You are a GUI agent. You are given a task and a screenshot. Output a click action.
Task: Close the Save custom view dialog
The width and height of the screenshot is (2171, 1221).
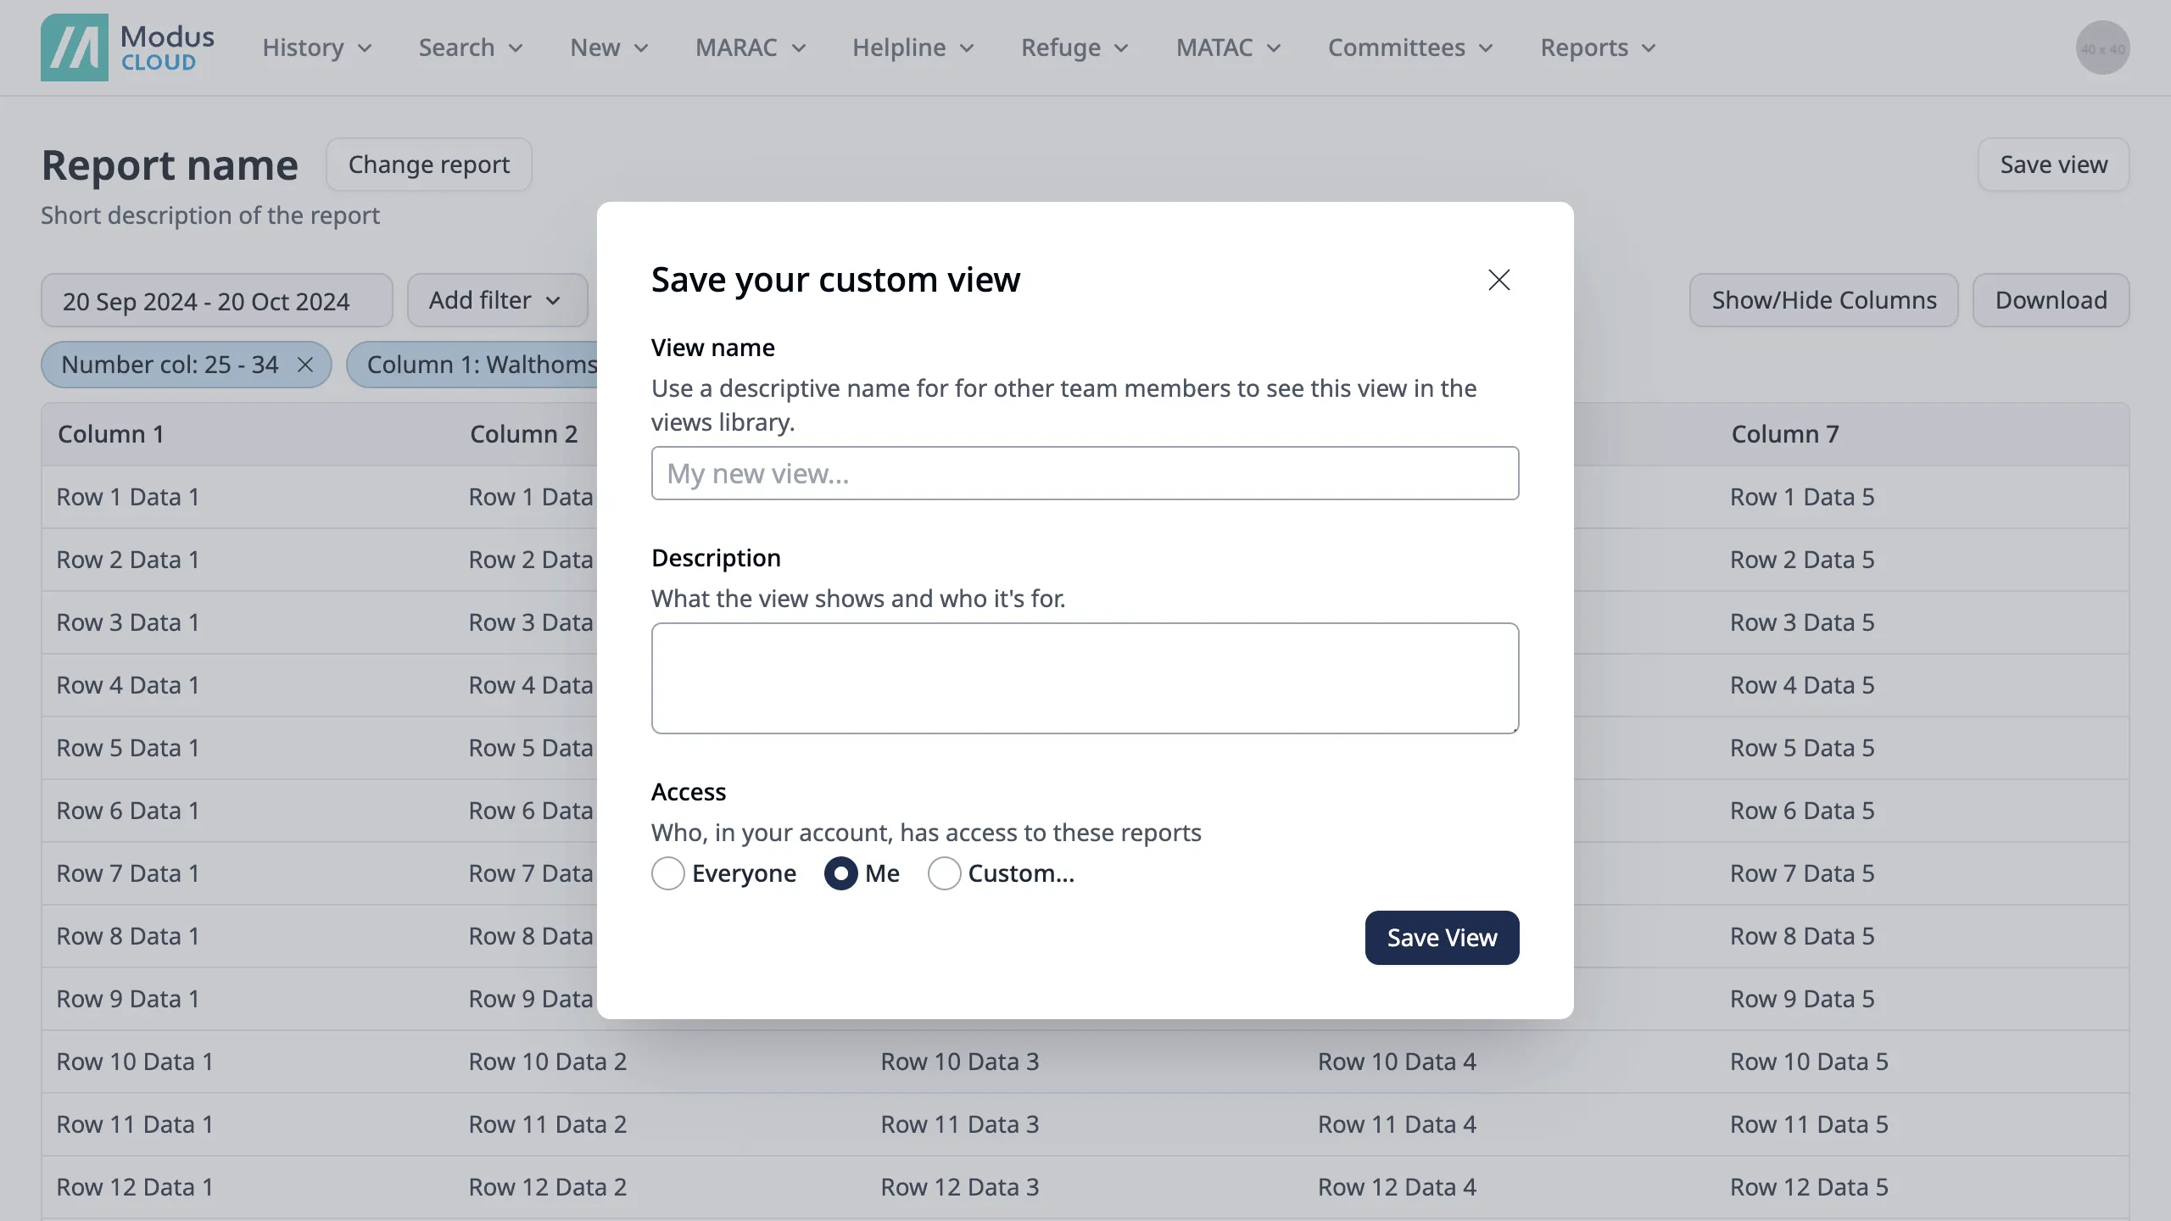(1498, 280)
